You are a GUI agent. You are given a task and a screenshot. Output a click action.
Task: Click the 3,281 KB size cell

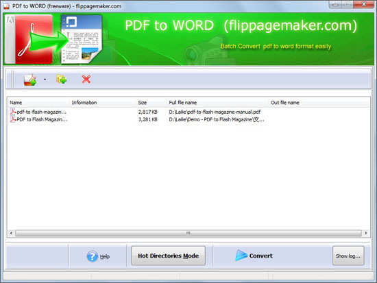147,119
